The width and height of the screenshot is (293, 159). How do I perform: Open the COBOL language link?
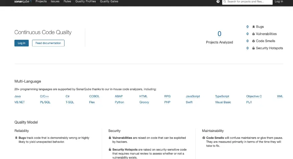tap(94, 96)
